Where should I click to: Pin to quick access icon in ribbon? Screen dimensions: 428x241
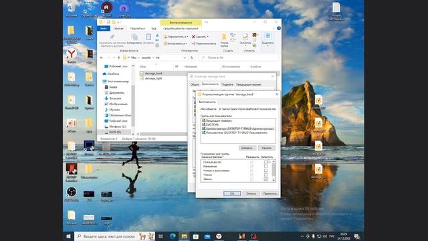click(112, 37)
